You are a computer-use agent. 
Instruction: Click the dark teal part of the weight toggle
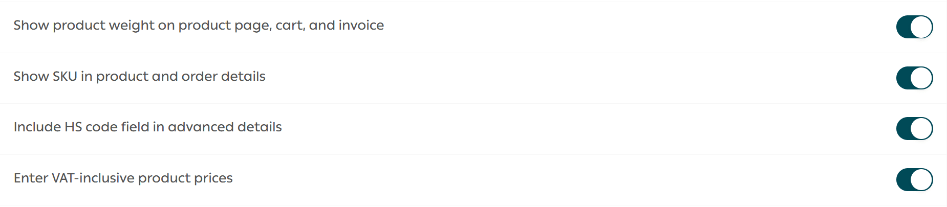pos(904,27)
